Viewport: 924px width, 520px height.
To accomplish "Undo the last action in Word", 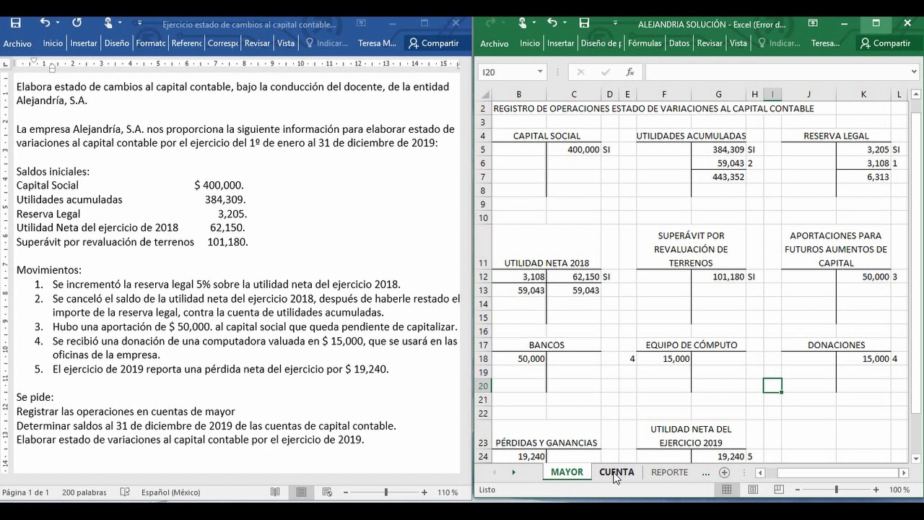I will [x=45, y=23].
